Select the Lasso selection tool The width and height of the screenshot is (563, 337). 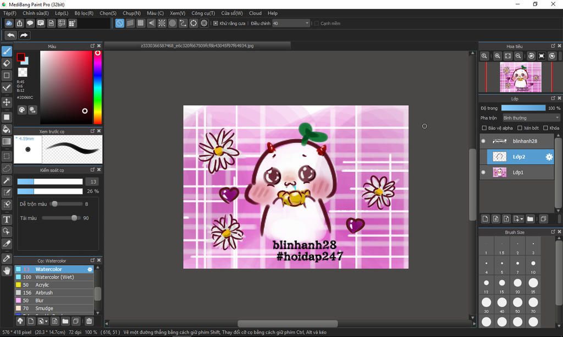click(7, 168)
